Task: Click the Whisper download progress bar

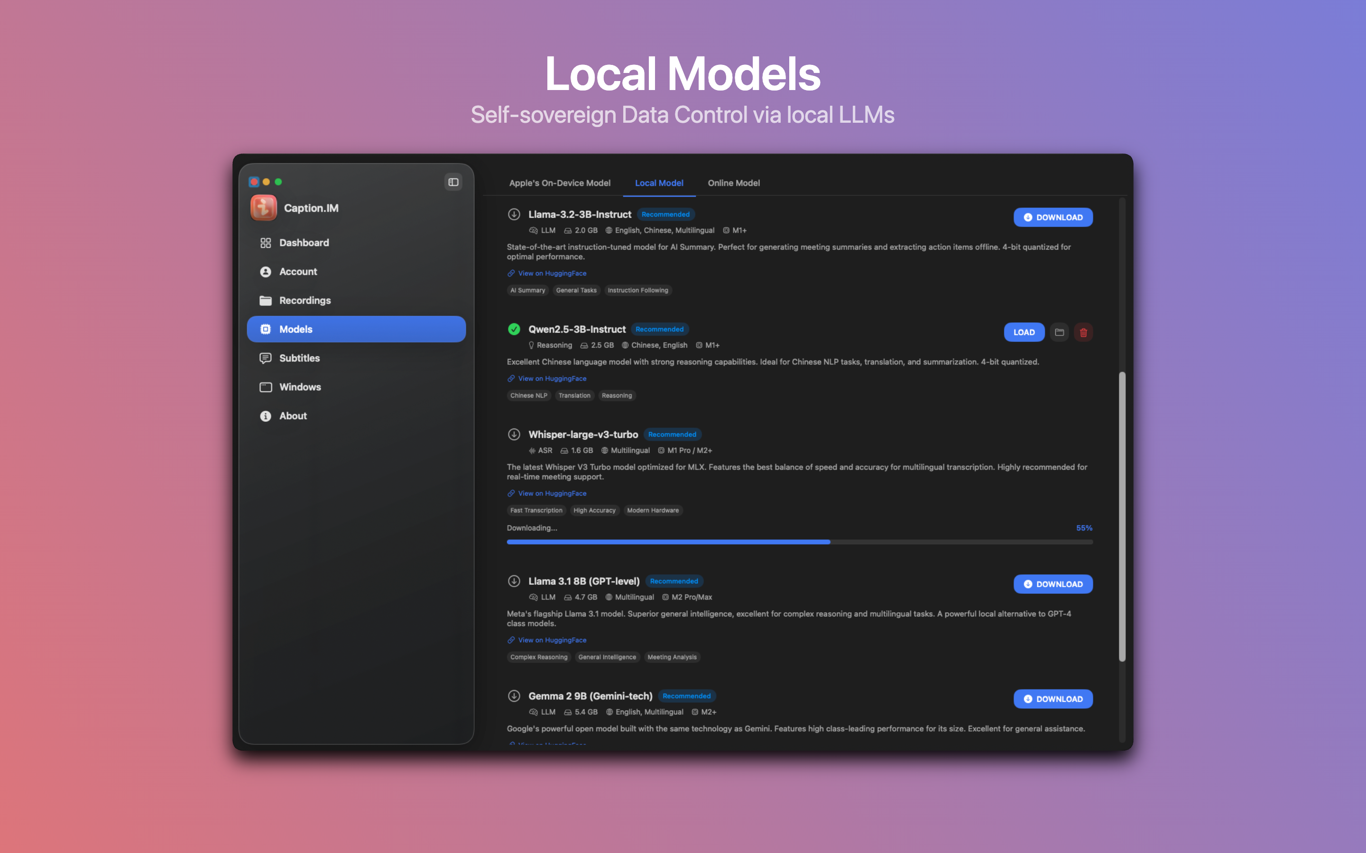Action: tap(799, 542)
